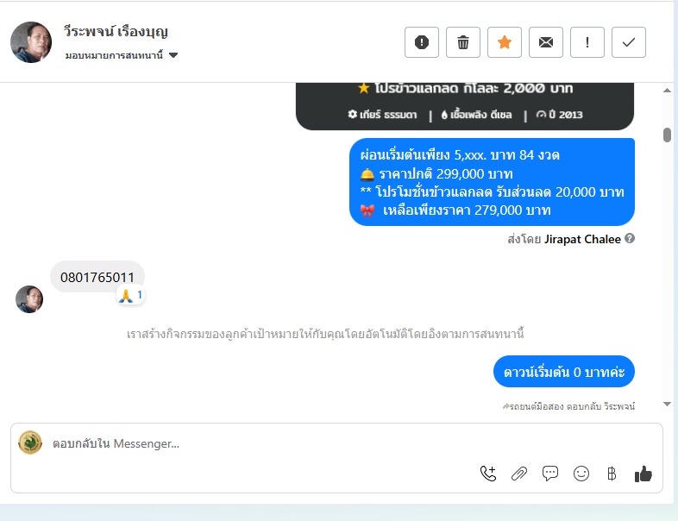Screen dimensions: 678x521
Task: Delete conversation with the trash icon
Action: coord(462,42)
